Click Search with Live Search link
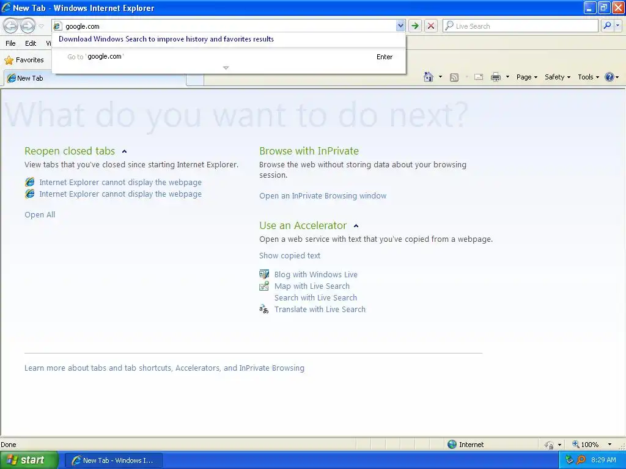626x469 pixels. [315, 297]
